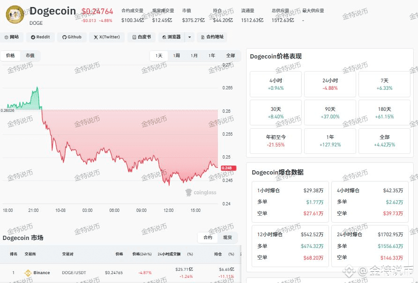Select the 1周 chart timeframe
Screen dimensions: 418x283
pos(177,55)
